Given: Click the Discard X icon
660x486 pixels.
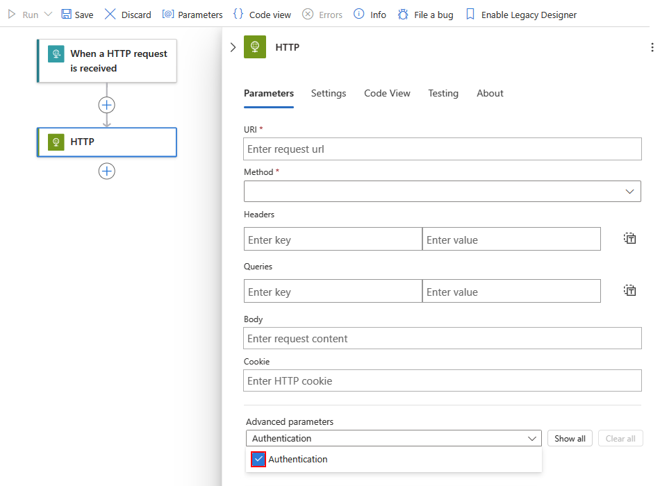Looking at the screenshot, I should coord(110,15).
